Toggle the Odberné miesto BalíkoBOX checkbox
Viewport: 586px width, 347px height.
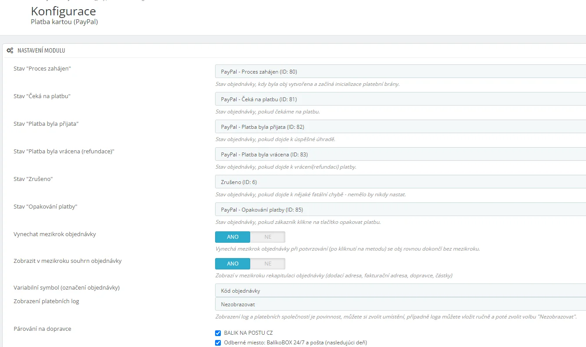(x=218, y=343)
